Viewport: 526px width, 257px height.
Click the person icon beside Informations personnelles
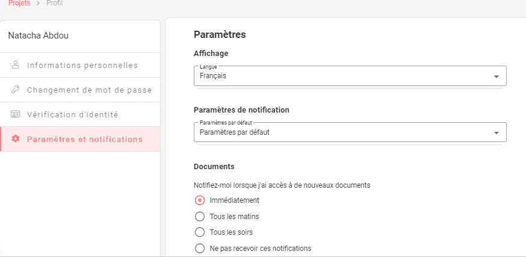coord(16,65)
